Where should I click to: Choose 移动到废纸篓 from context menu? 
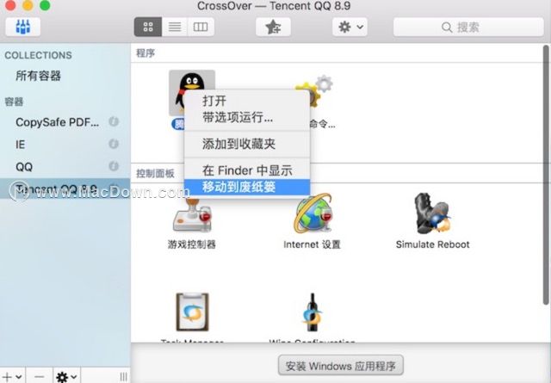(x=247, y=187)
